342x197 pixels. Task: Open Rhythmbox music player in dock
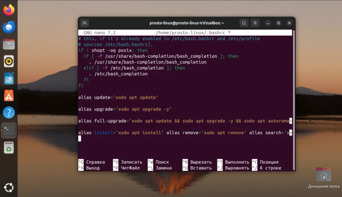[x=9, y=61]
